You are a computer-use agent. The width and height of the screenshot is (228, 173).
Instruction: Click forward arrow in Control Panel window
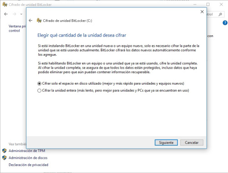coord(15,14)
